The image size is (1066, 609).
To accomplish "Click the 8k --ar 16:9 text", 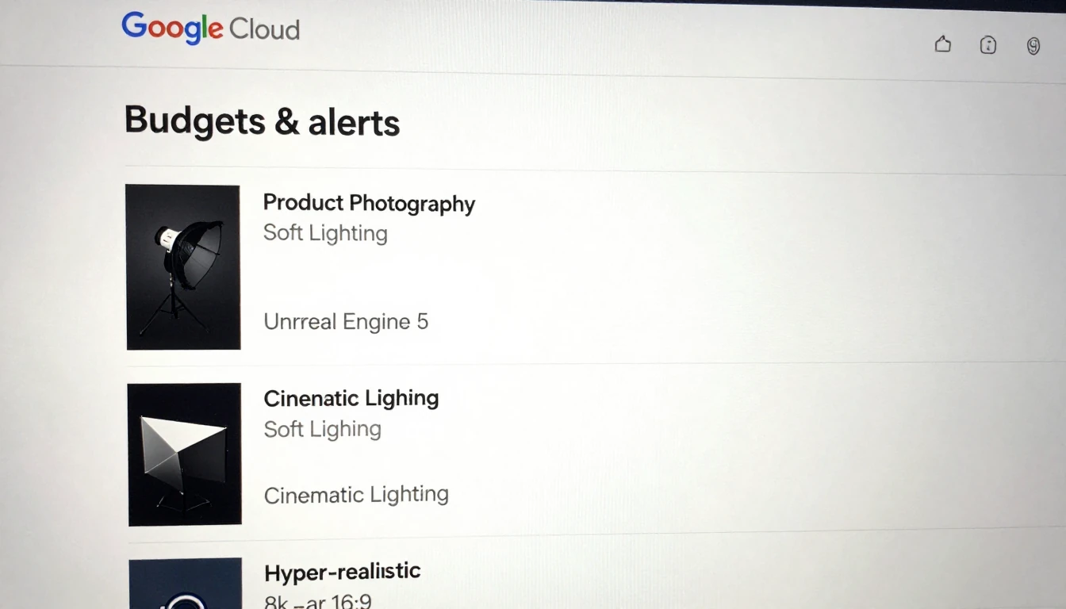I will pyautogui.click(x=318, y=601).
